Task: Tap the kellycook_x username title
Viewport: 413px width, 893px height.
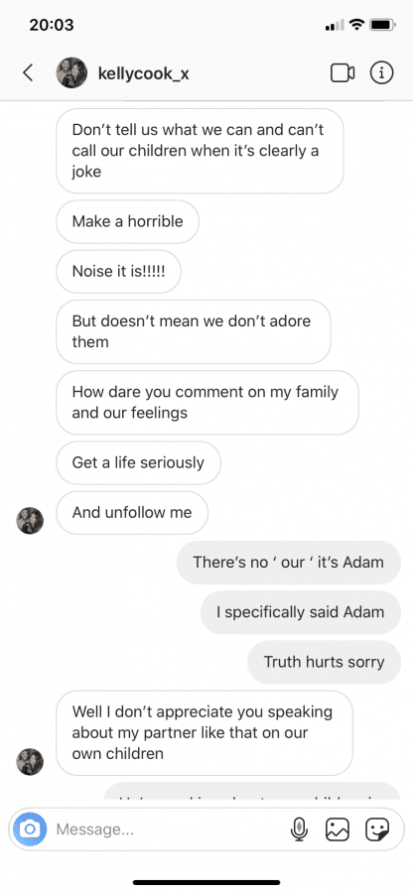Action: [x=144, y=73]
